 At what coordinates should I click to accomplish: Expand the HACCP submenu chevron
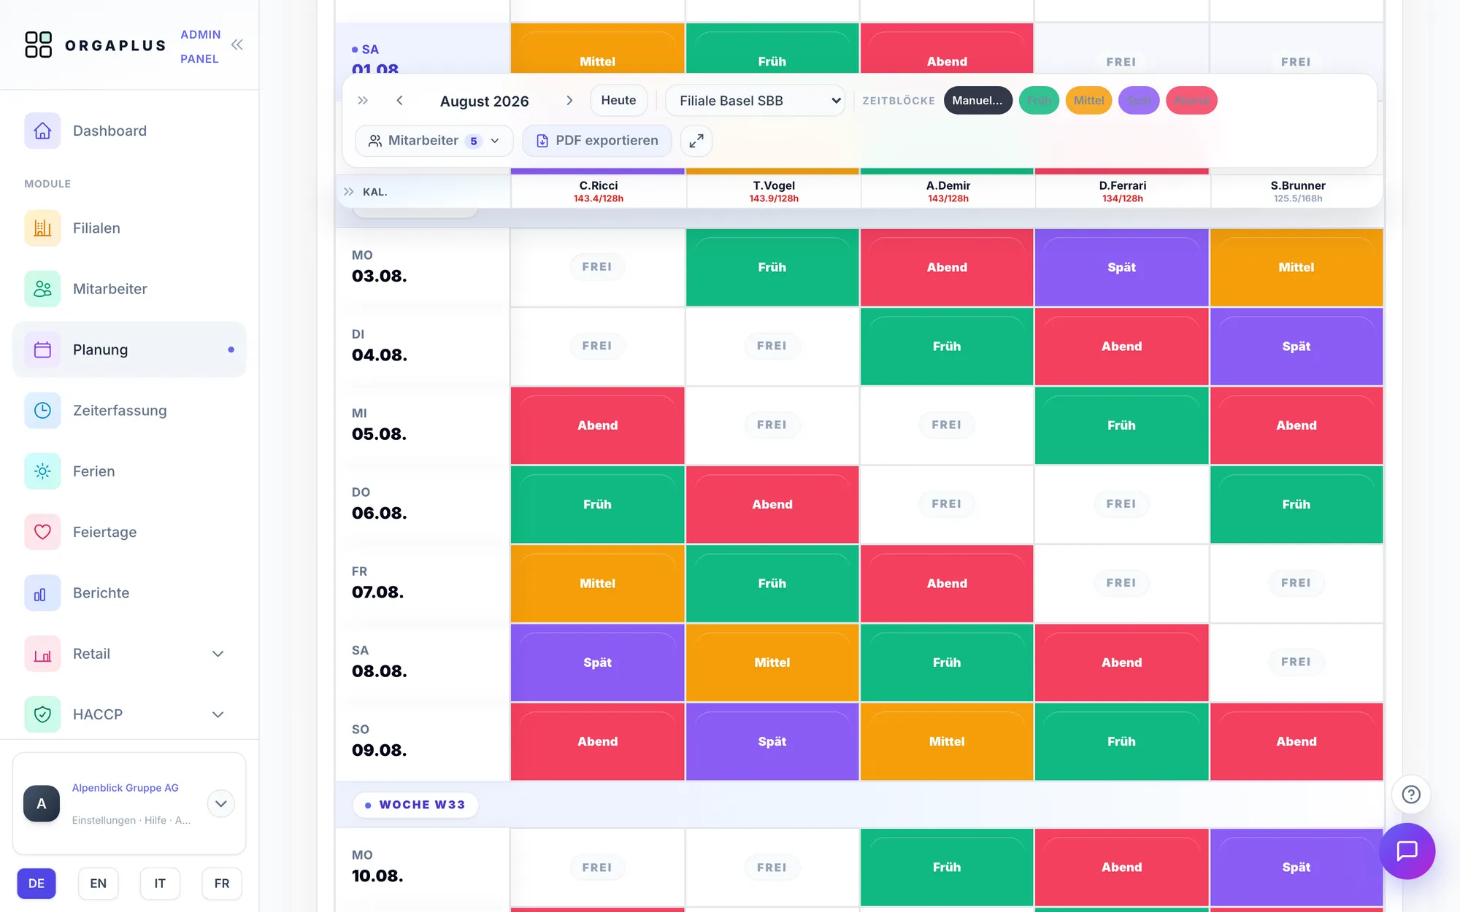218,714
